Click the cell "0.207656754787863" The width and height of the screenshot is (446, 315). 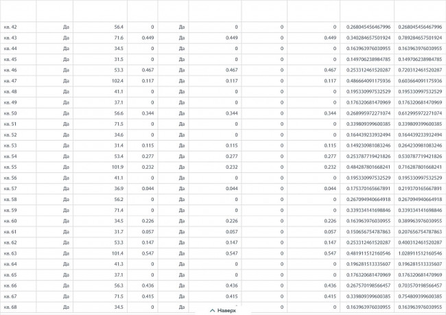(x=420, y=232)
